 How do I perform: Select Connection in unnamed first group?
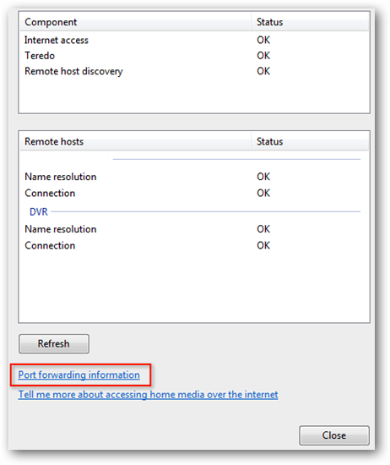(194, 193)
